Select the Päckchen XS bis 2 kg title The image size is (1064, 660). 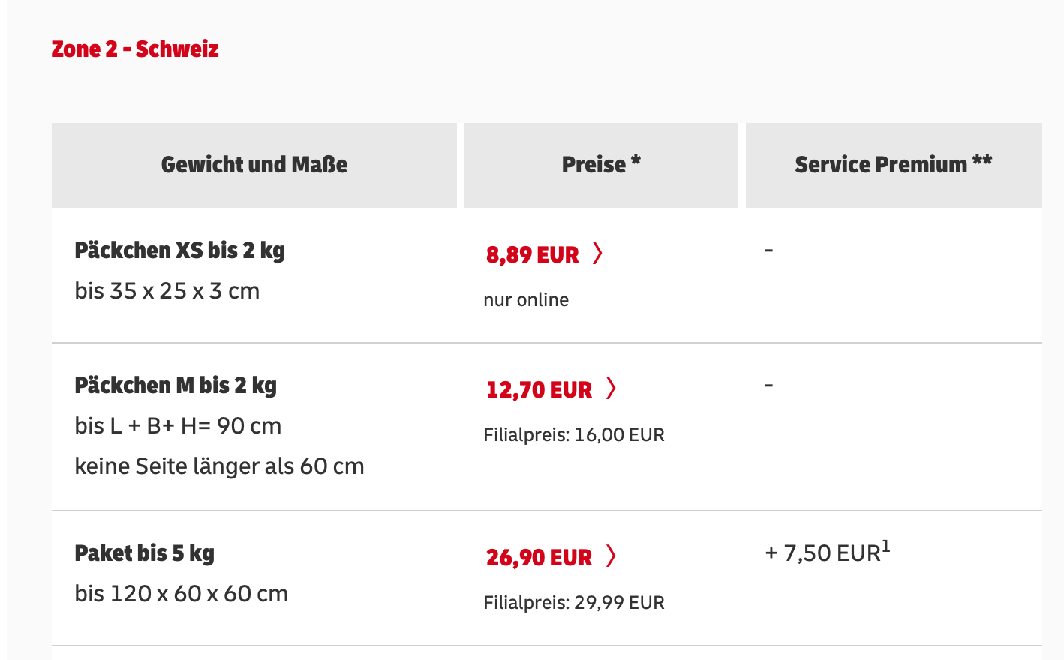point(179,250)
